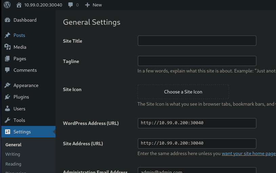
Task: Click the Users person icon
Action: (7, 109)
